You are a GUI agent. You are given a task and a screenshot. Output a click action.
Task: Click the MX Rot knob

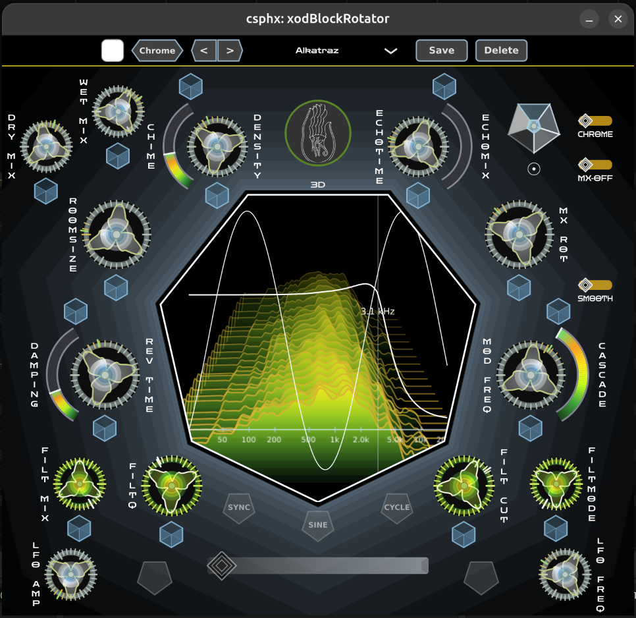[x=519, y=234]
